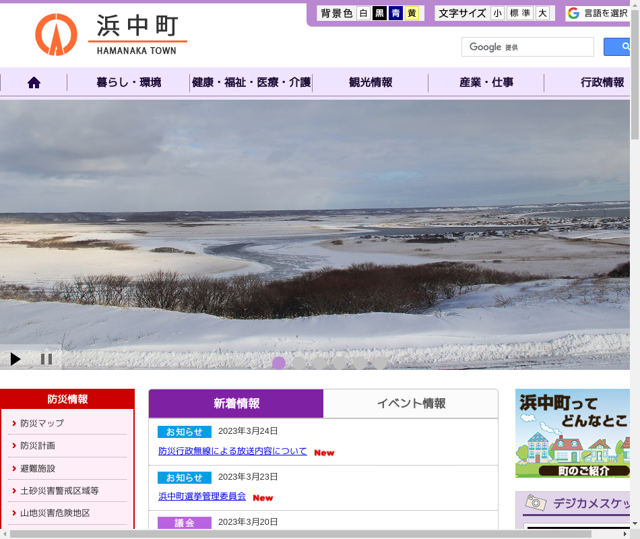Pause the image slideshow

tap(46, 359)
